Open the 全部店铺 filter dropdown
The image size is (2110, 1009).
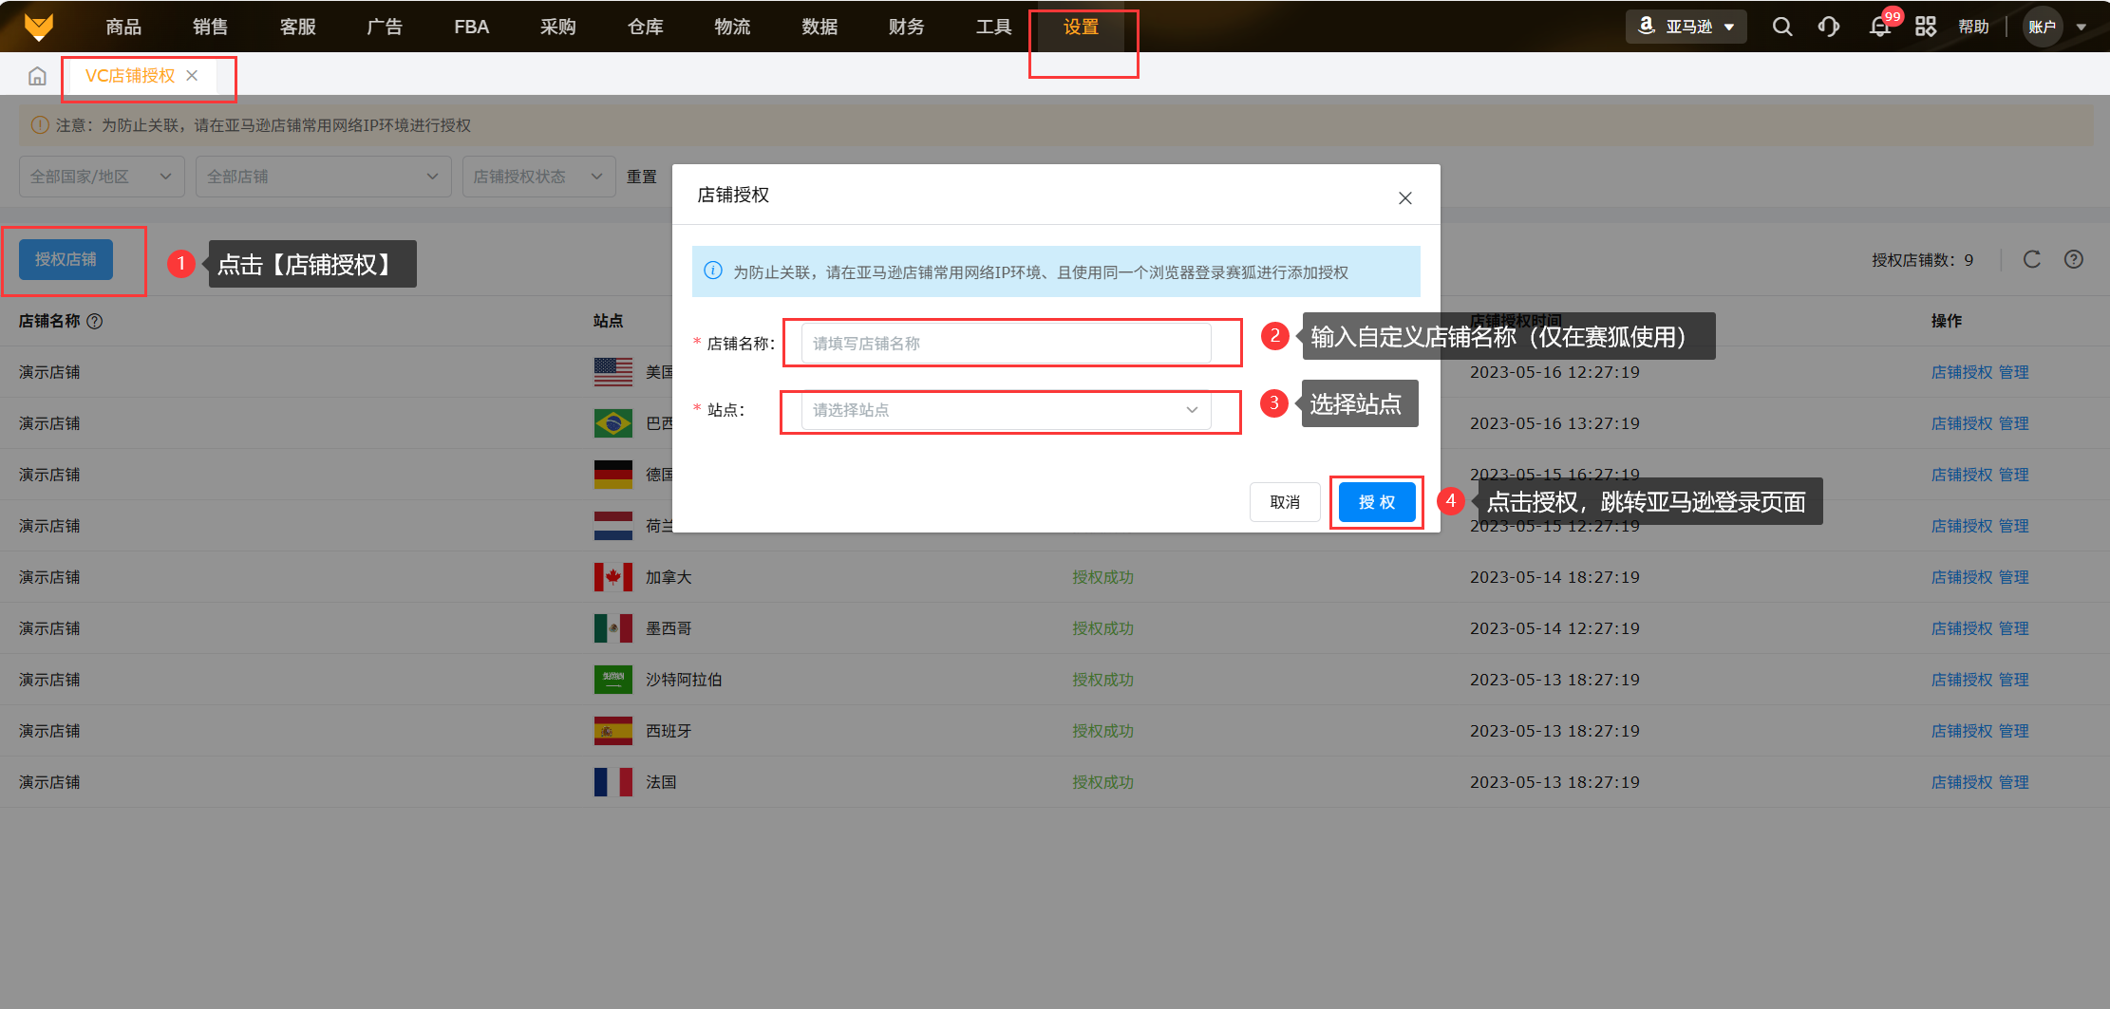[x=323, y=177]
